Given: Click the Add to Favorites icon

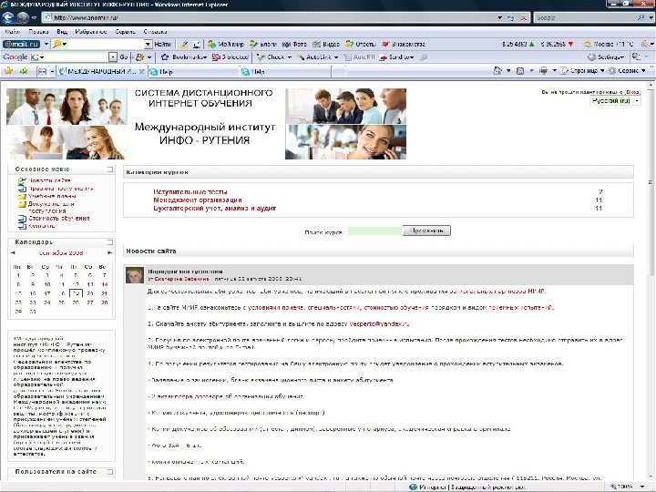Looking at the screenshot, I should point(24,71).
